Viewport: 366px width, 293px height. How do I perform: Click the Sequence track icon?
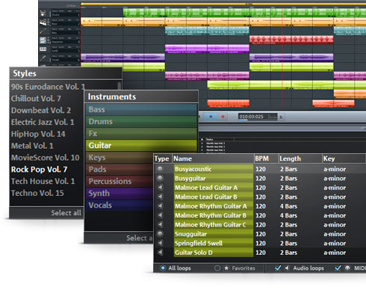click(43, 40)
